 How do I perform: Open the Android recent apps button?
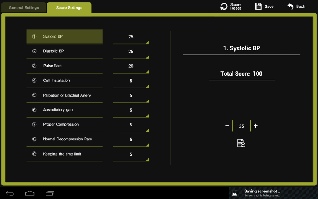[x=50, y=193]
